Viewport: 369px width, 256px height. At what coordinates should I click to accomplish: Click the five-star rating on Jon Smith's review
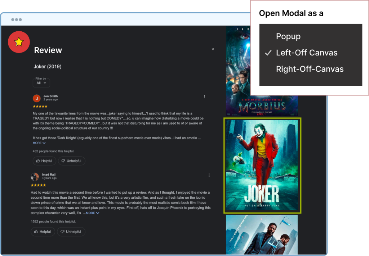[40, 107]
